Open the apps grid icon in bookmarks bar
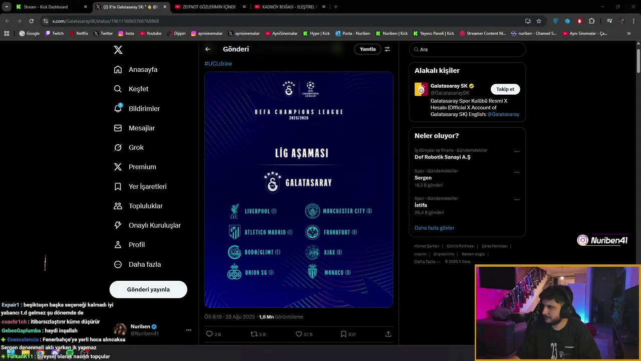 point(7,34)
